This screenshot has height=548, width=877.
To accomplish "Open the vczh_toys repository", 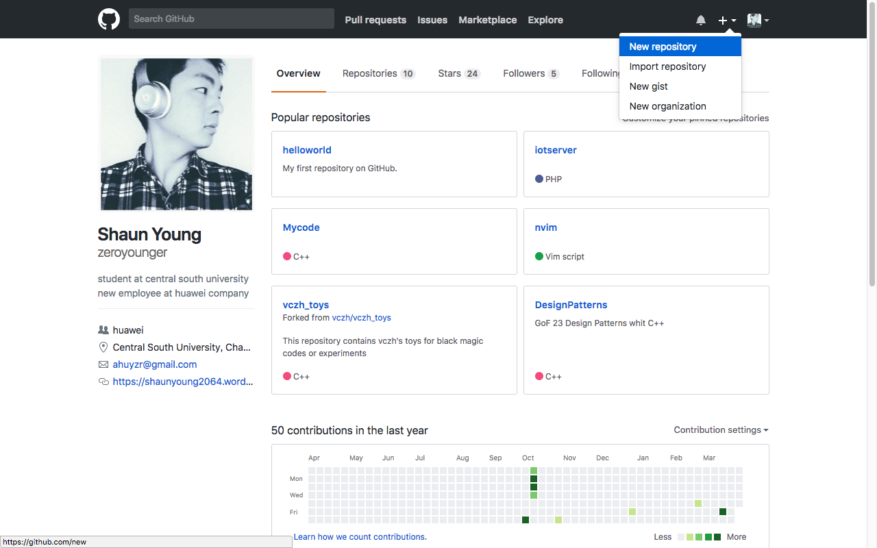I will [306, 305].
